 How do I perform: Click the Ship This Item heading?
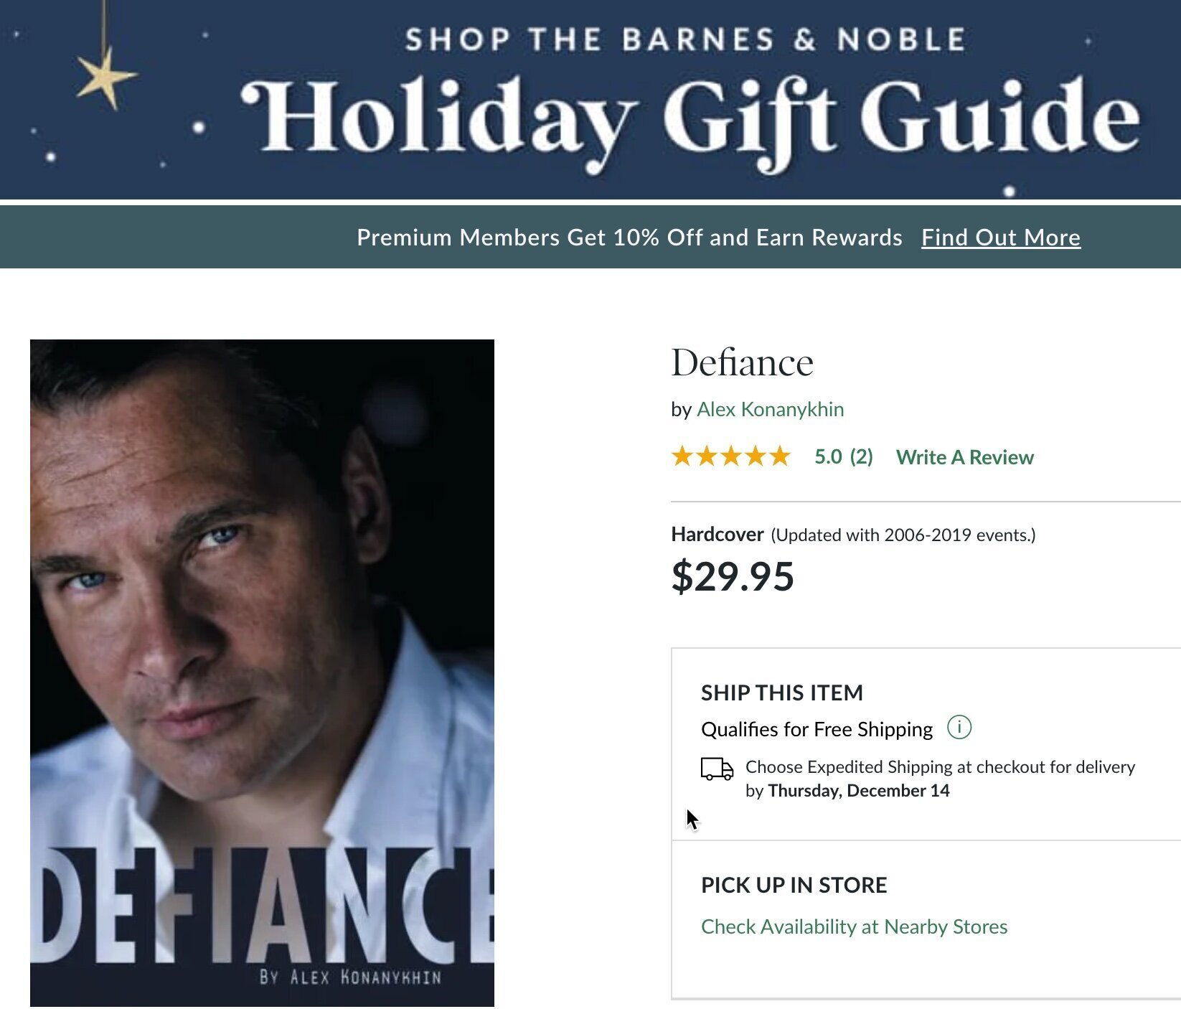(781, 693)
